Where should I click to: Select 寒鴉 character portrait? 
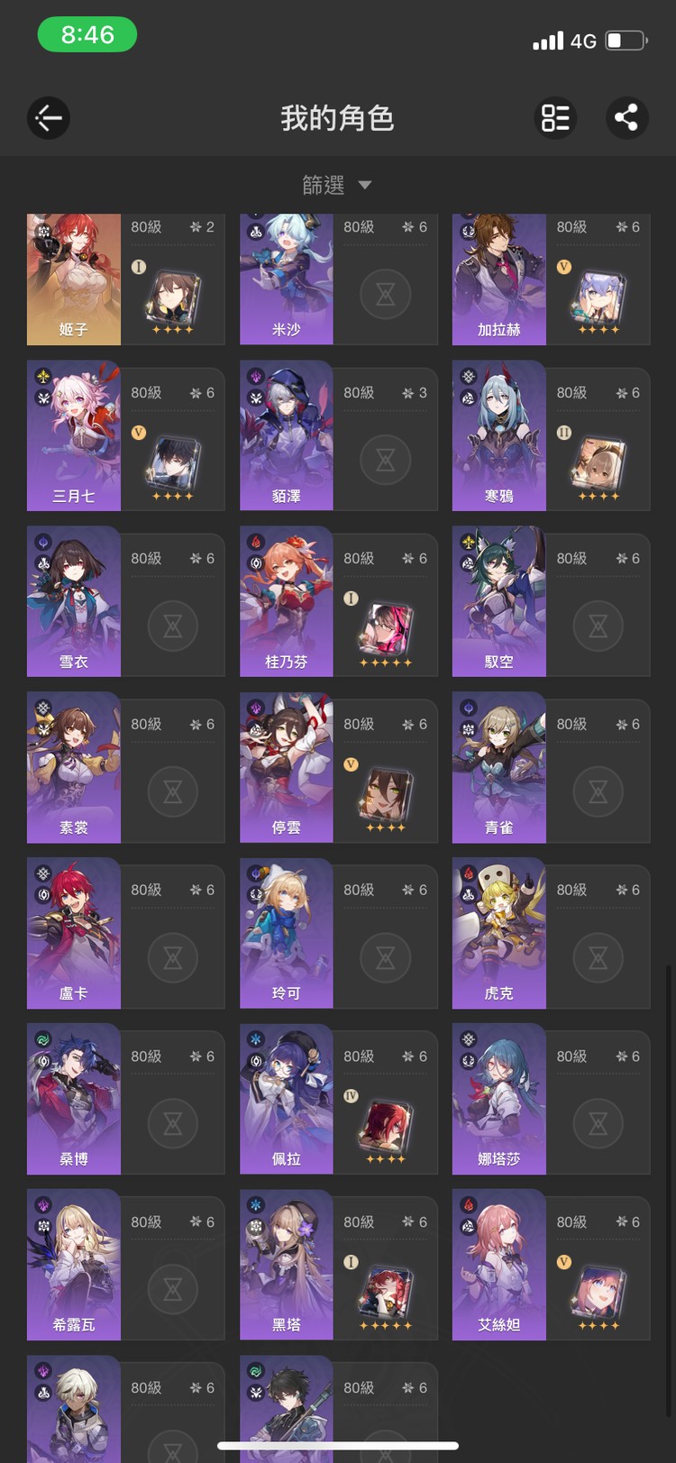[x=499, y=436]
